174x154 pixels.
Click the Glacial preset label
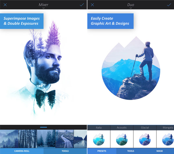[145, 128]
